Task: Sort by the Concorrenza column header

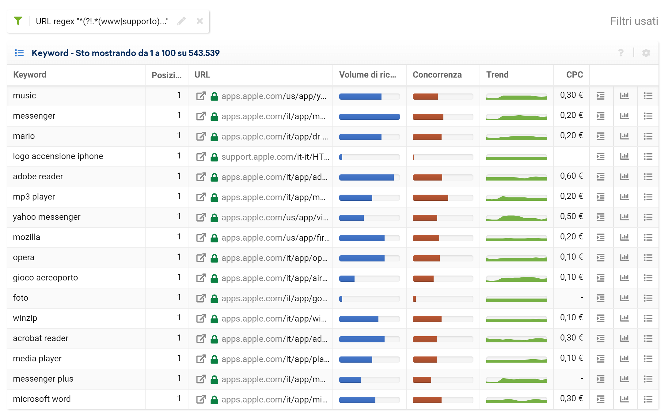Action: point(437,75)
